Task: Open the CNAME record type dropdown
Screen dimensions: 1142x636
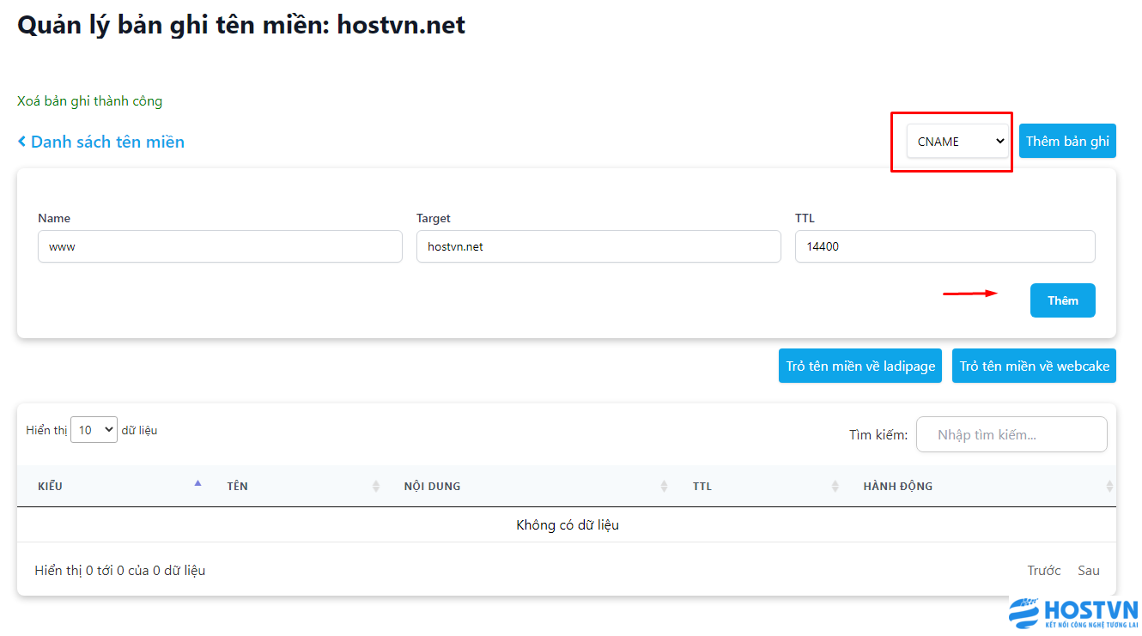Action: click(957, 142)
